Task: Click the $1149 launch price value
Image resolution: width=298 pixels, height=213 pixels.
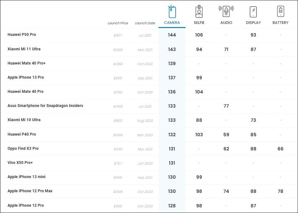Action: (x=118, y=149)
